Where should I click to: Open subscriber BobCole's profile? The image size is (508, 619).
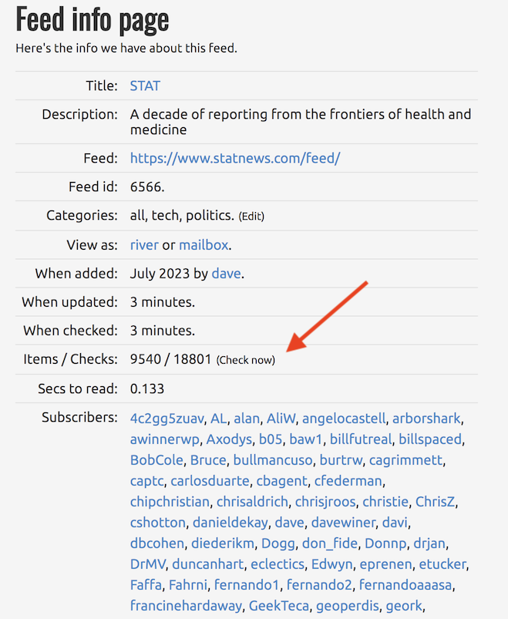click(156, 460)
